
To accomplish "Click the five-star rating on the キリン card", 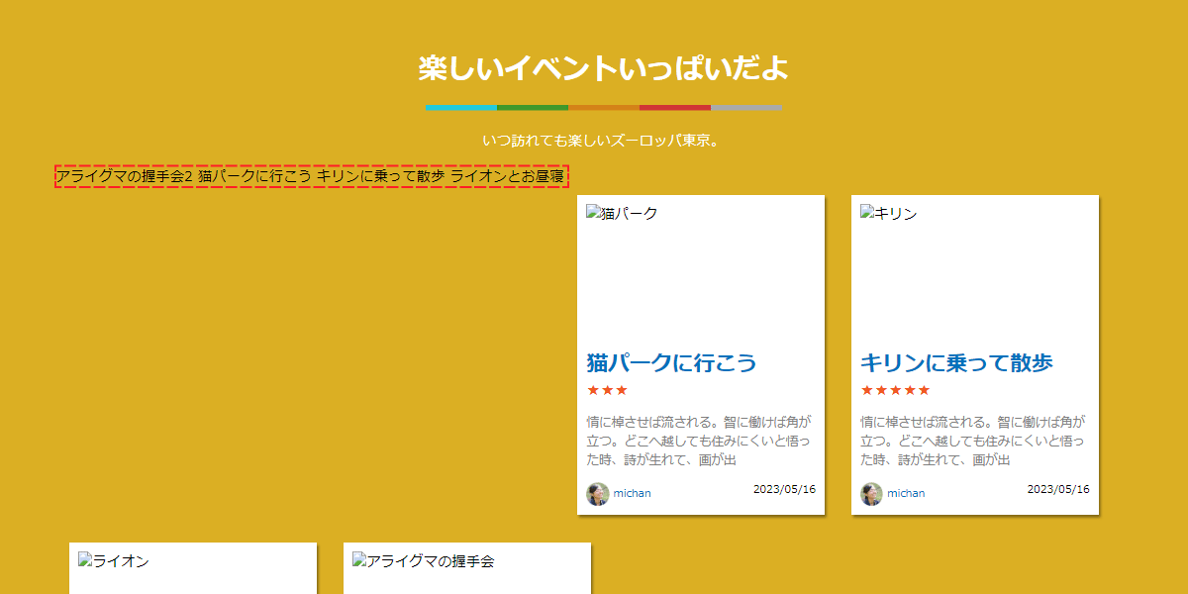I will pos(895,390).
